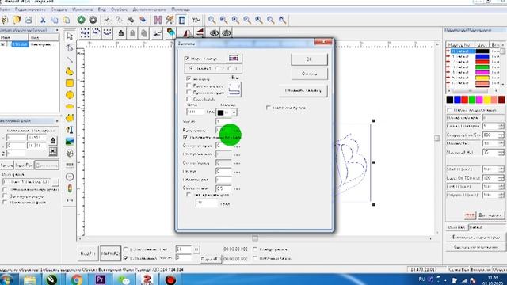
Task: Toggle the checkbox above the pen parameter fields
Action: (x=449, y=110)
